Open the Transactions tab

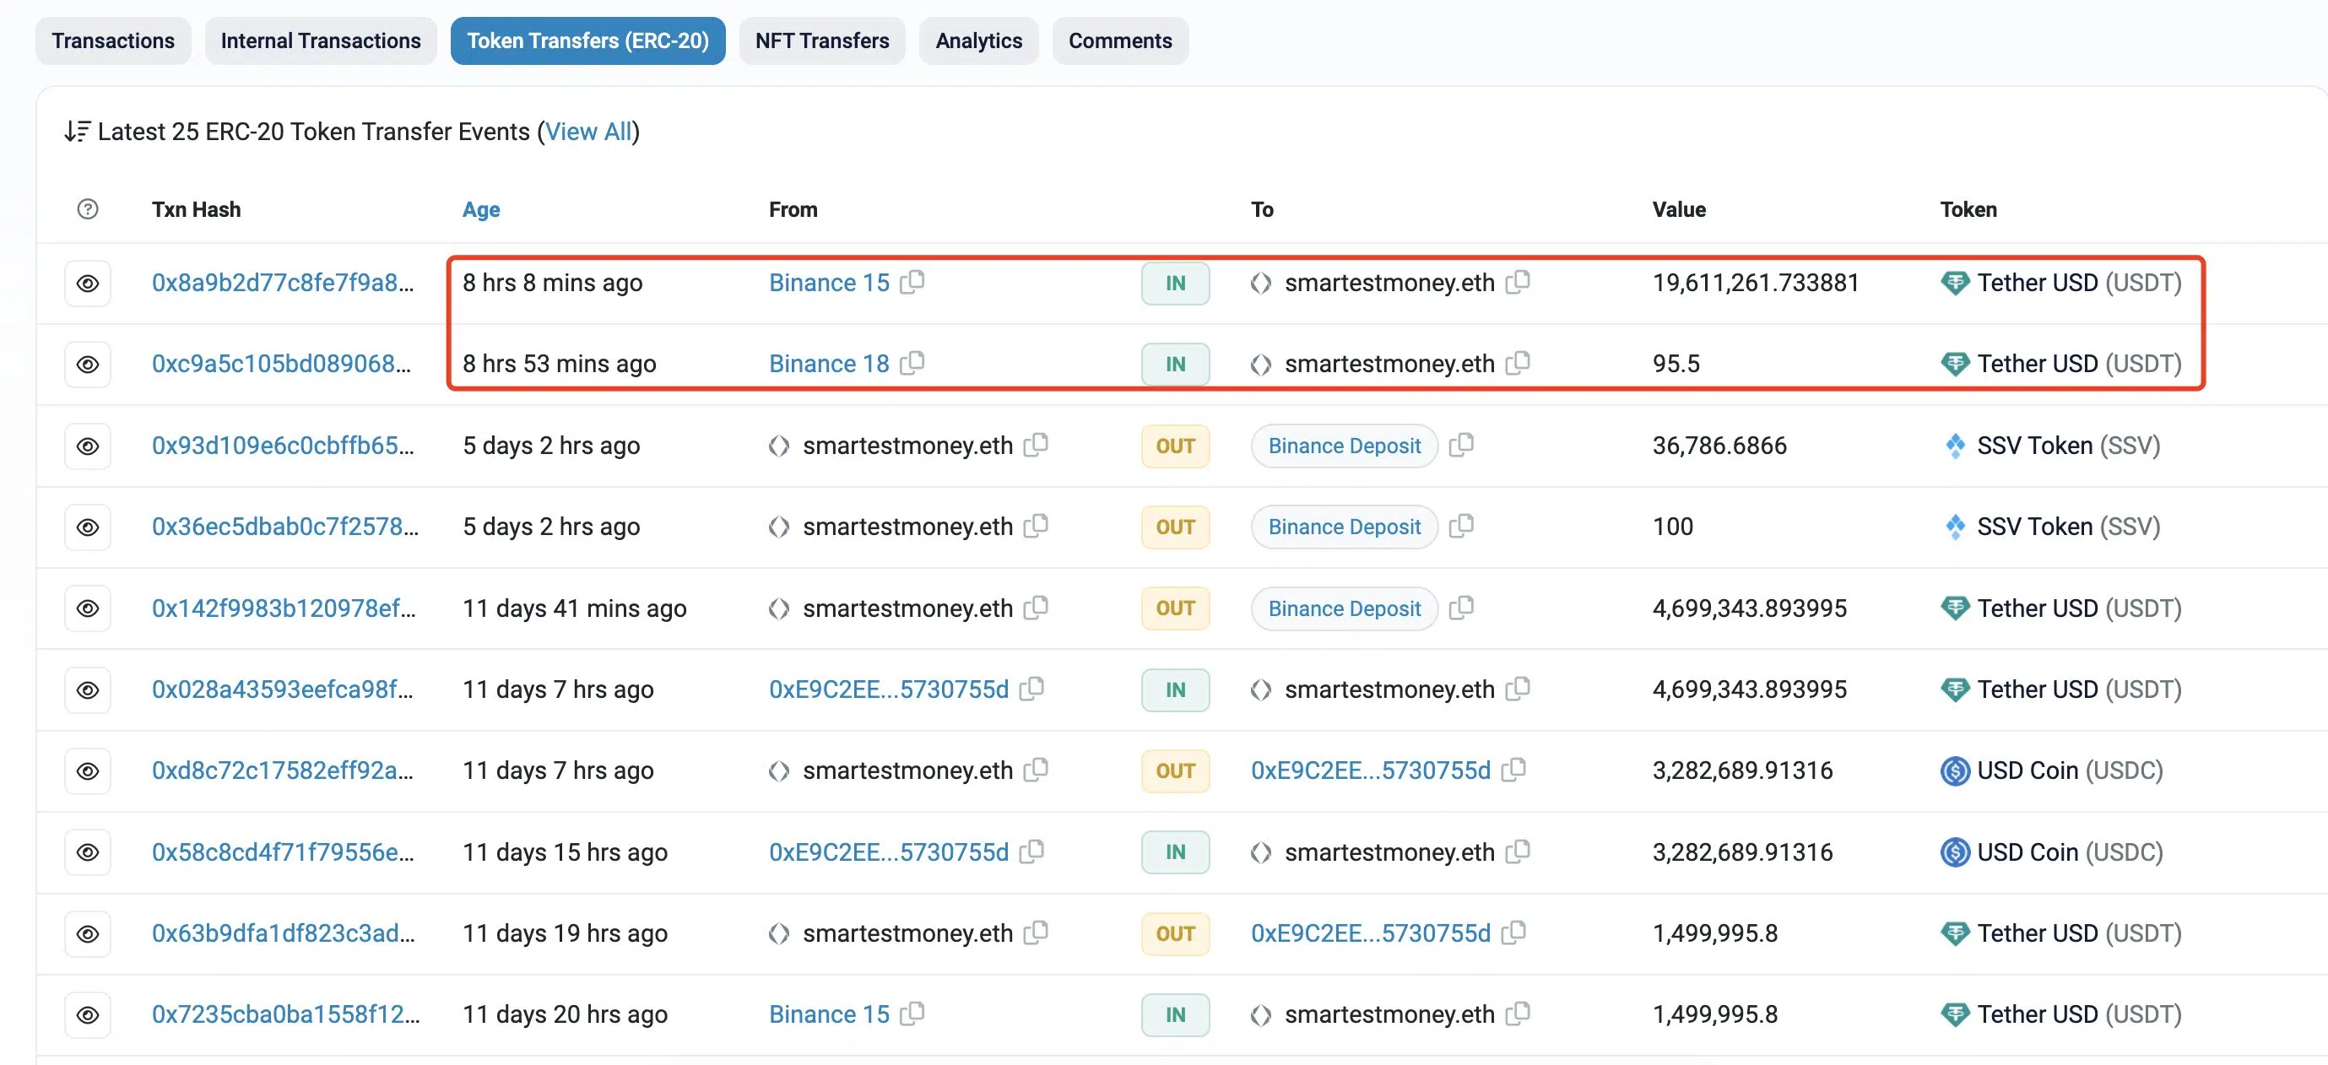(x=113, y=41)
